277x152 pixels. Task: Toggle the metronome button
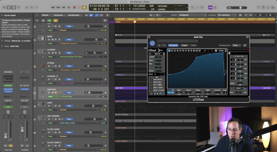pos(215,8)
